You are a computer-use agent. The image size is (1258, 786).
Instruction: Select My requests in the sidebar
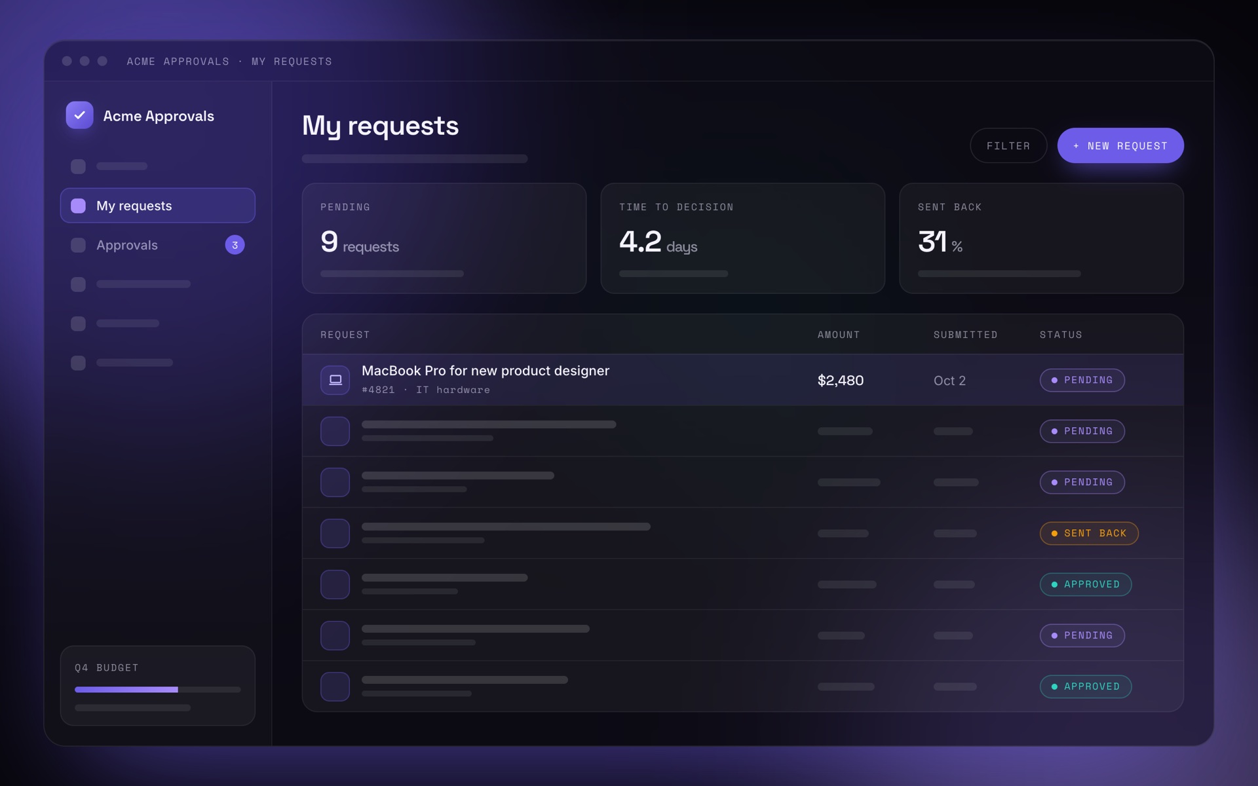point(157,206)
